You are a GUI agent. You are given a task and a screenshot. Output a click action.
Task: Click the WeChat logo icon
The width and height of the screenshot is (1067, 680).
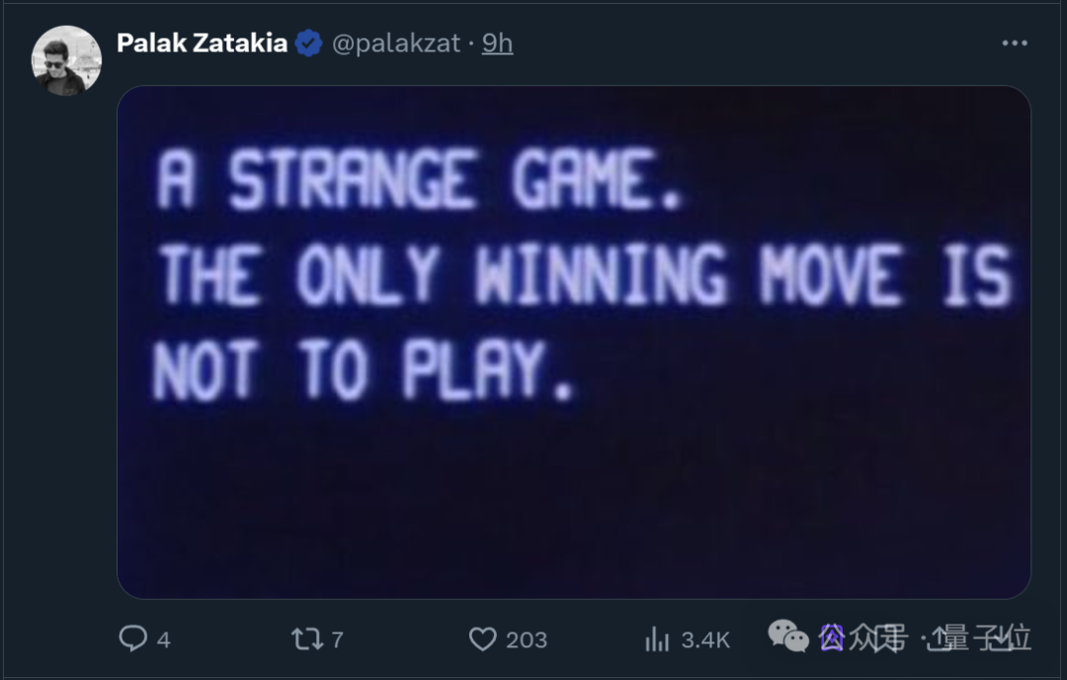[x=788, y=637]
